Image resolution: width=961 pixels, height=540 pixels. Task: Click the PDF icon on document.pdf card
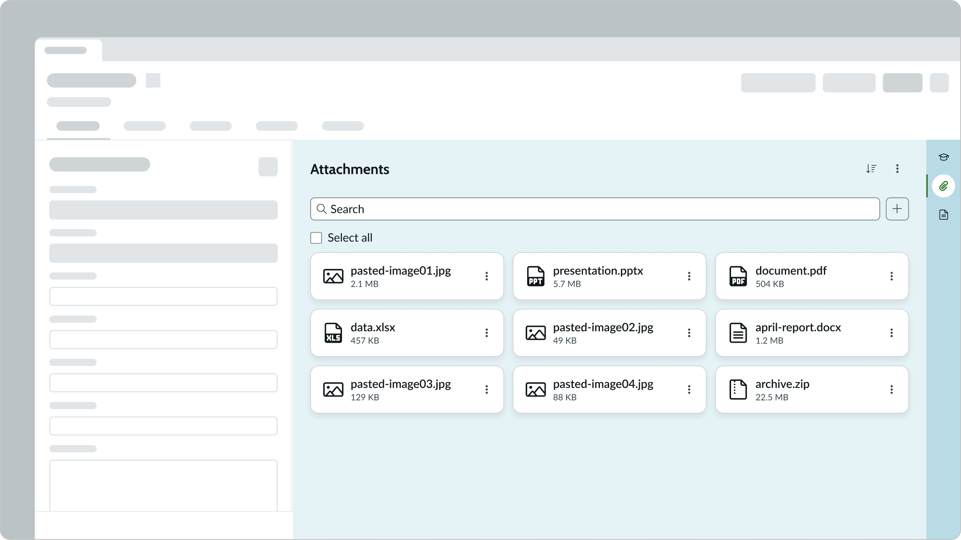(738, 276)
